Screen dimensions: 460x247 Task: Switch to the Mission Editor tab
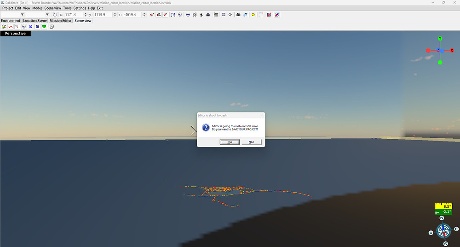pyautogui.click(x=61, y=21)
